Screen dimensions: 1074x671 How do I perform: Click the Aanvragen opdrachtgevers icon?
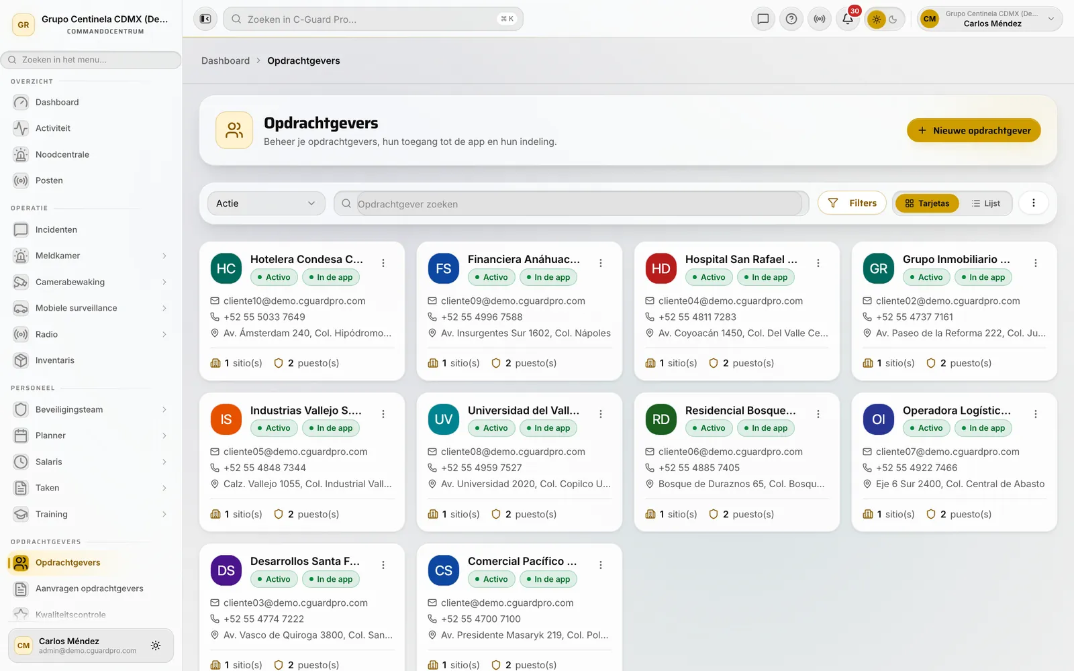pyautogui.click(x=21, y=588)
